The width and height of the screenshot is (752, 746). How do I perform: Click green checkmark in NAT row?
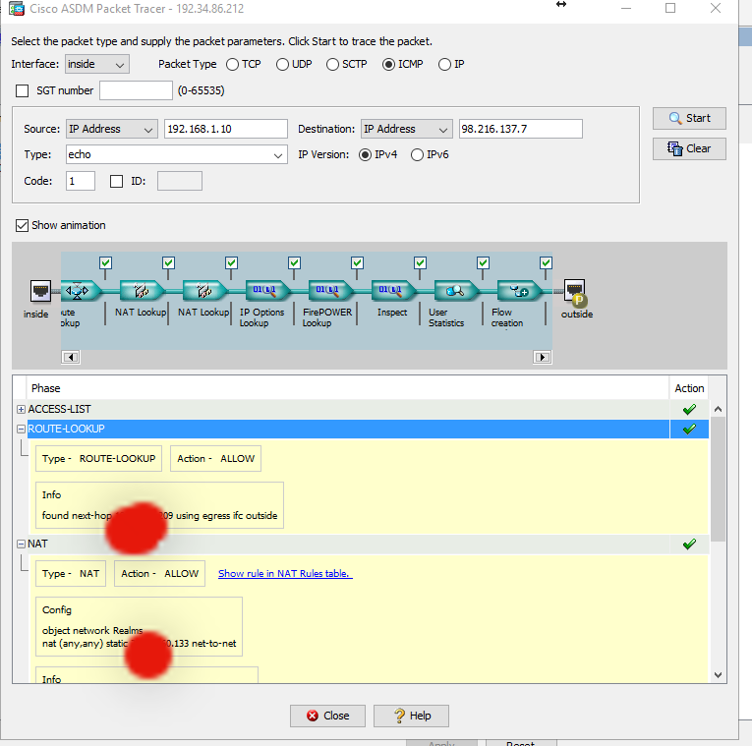click(689, 545)
